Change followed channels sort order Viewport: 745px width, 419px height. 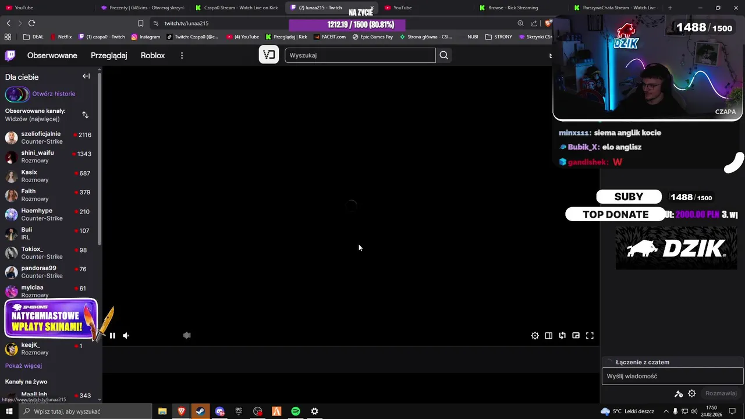86,115
